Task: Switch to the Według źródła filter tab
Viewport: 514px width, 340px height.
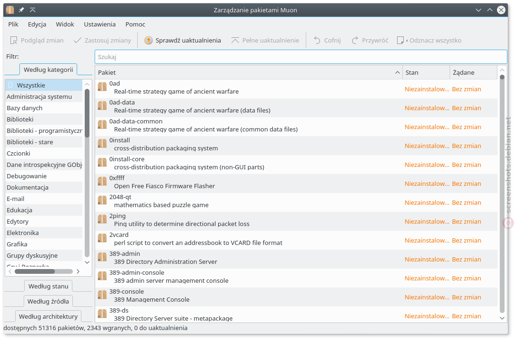Action: point(48,301)
